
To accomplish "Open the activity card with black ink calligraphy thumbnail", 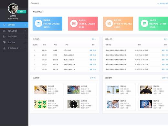I will pyautogui.click(x=81, y=104).
